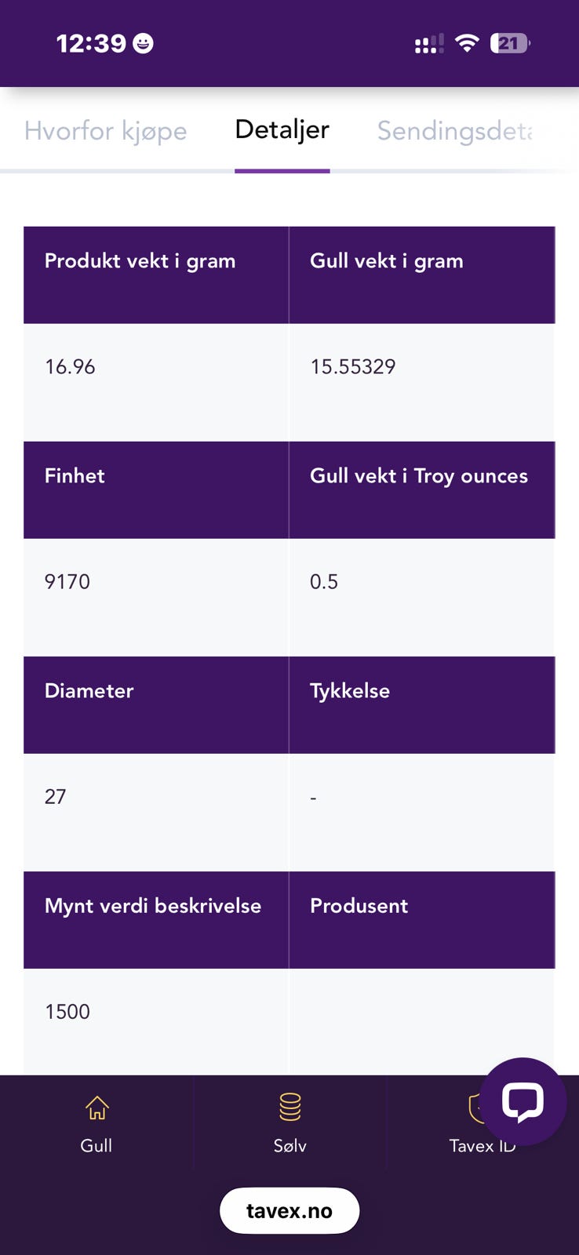This screenshot has height=1255, width=579.
Task: Tap the Sølv coins stack icon
Action: (x=290, y=1107)
